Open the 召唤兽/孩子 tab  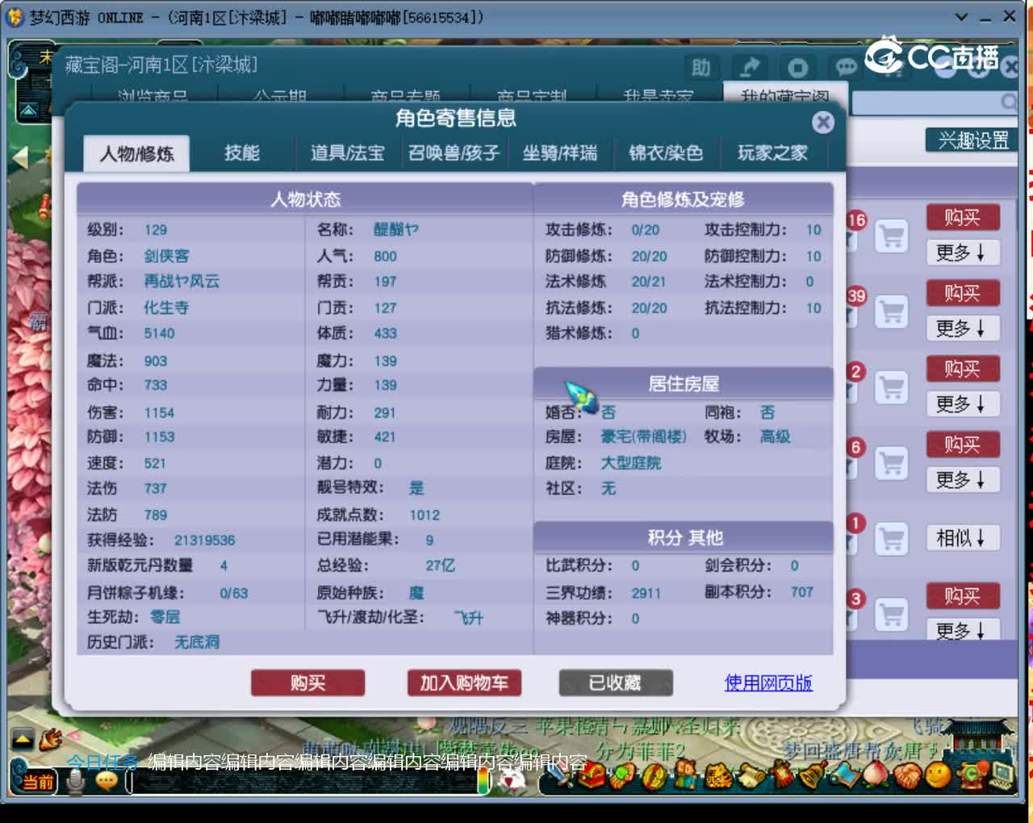tap(454, 152)
